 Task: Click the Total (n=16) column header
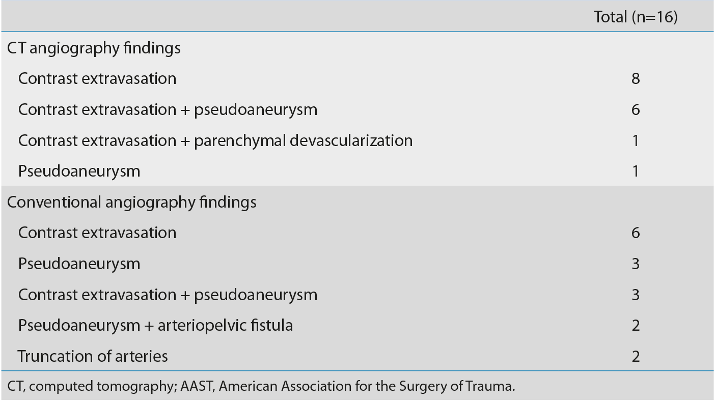pos(636,17)
